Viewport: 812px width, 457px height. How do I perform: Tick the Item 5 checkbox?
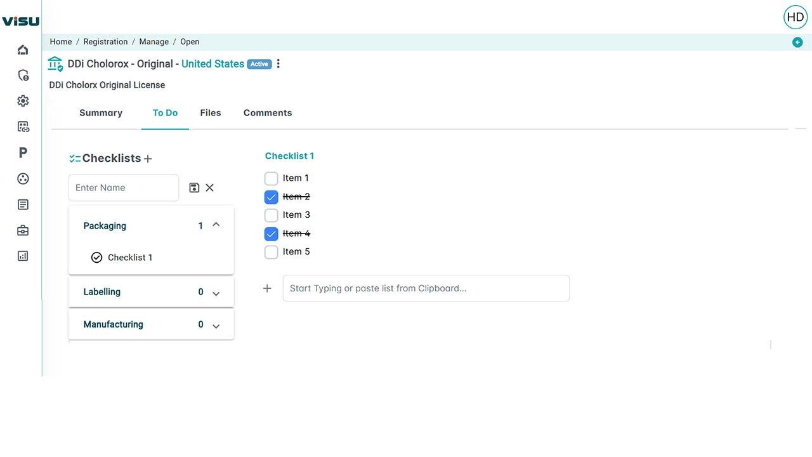pos(271,252)
